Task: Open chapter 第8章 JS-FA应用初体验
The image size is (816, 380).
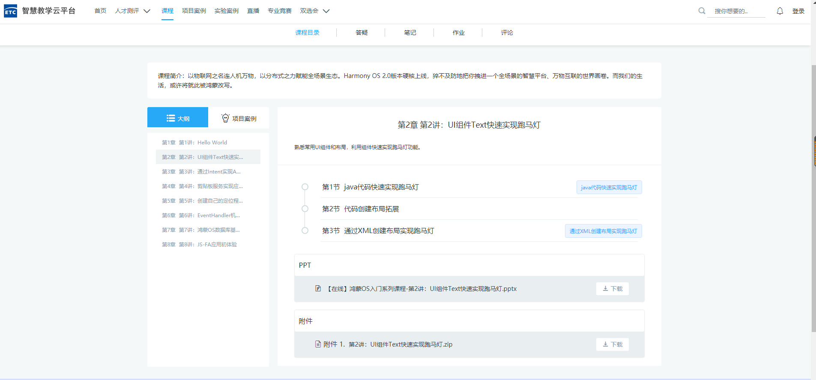Action: pyautogui.click(x=208, y=244)
